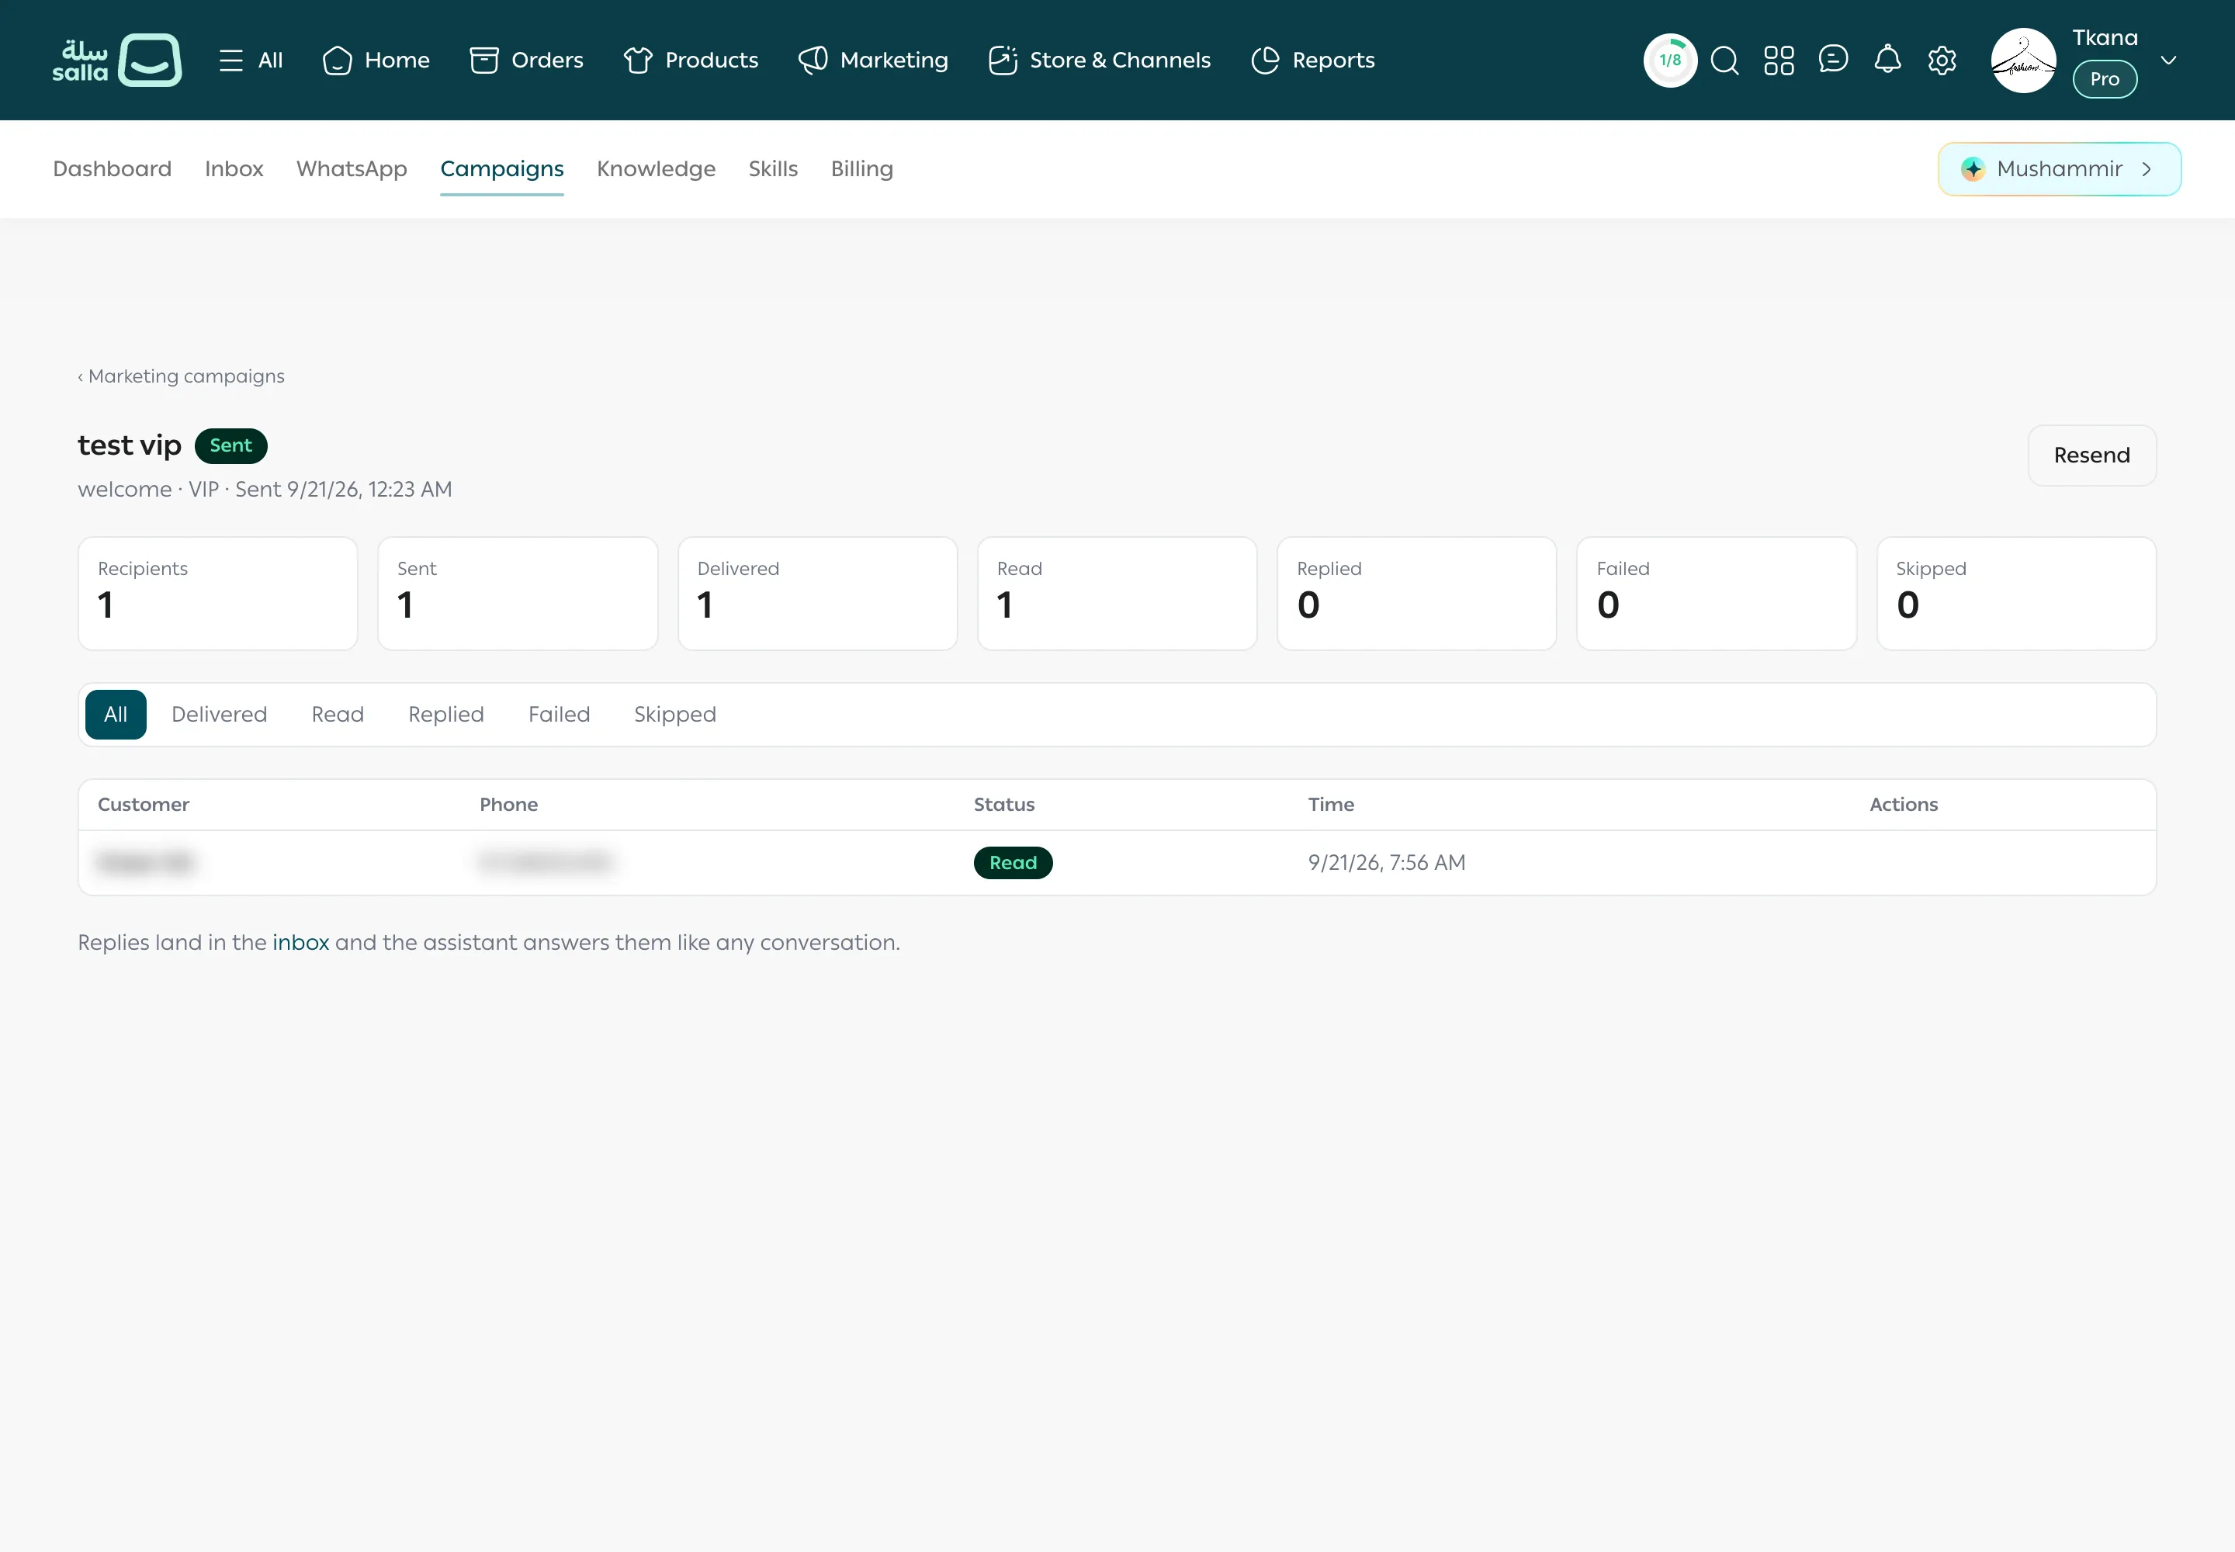
Task: Open the notifications bell icon
Action: point(1888,61)
